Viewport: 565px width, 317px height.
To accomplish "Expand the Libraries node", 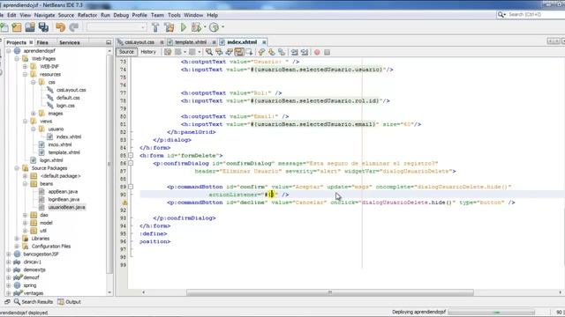I will (17, 239).
